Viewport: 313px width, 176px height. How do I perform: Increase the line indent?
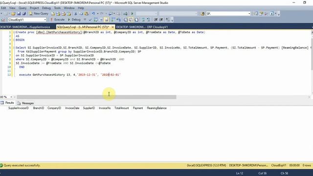click(161, 20)
